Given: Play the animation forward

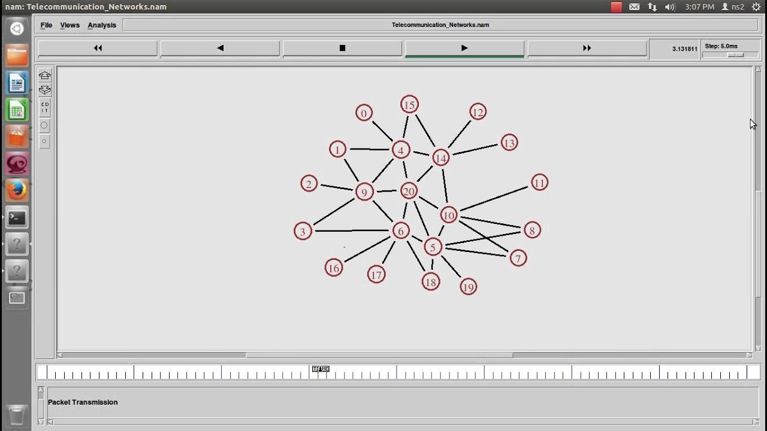Looking at the screenshot, I should pos(464,48).
